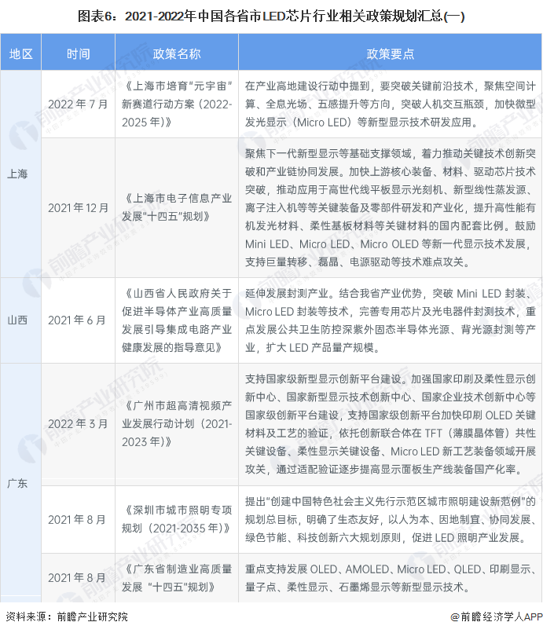The height and width of the screenshot is (633, 543).
Task: Click the 政策名称 column header
Action: click(176, 53)
